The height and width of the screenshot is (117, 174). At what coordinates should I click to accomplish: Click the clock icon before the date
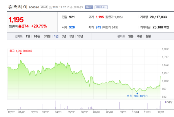pyautogui.click(x=50, y=7)
